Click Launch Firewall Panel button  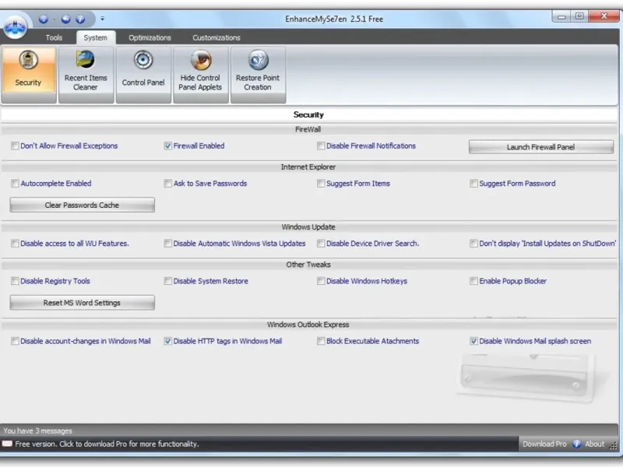coord(540,146)
